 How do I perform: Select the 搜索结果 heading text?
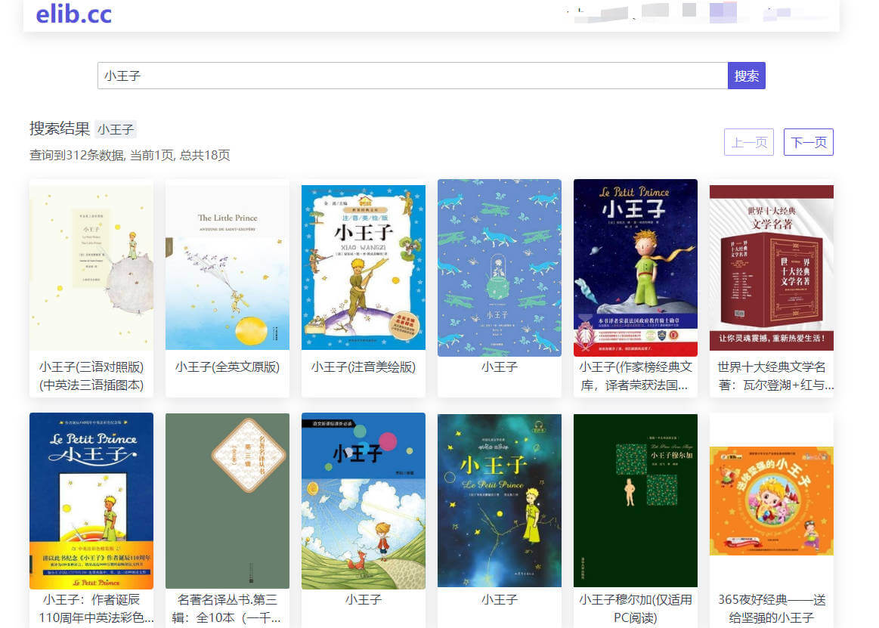[x=60, y=128]
